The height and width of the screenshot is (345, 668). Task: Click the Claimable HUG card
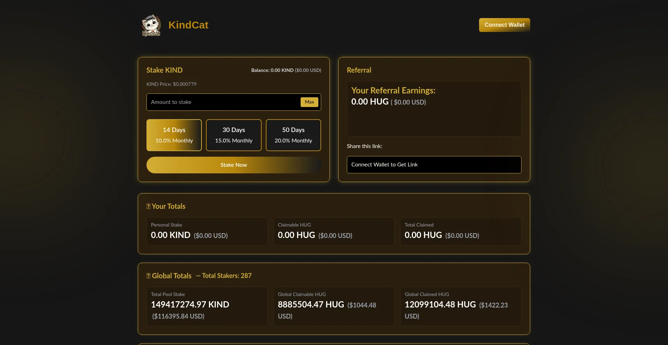pyautogui.click(x=334, y=231)
